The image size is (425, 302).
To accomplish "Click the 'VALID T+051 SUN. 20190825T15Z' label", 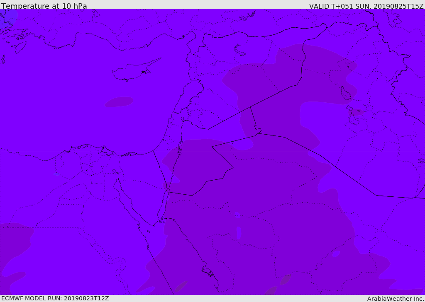I will [366, 6].
